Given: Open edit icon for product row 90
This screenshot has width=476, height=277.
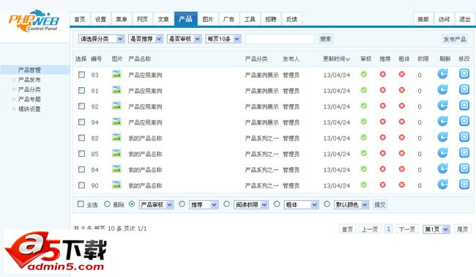Looking at the screenshot, I should tap(464, 185).
